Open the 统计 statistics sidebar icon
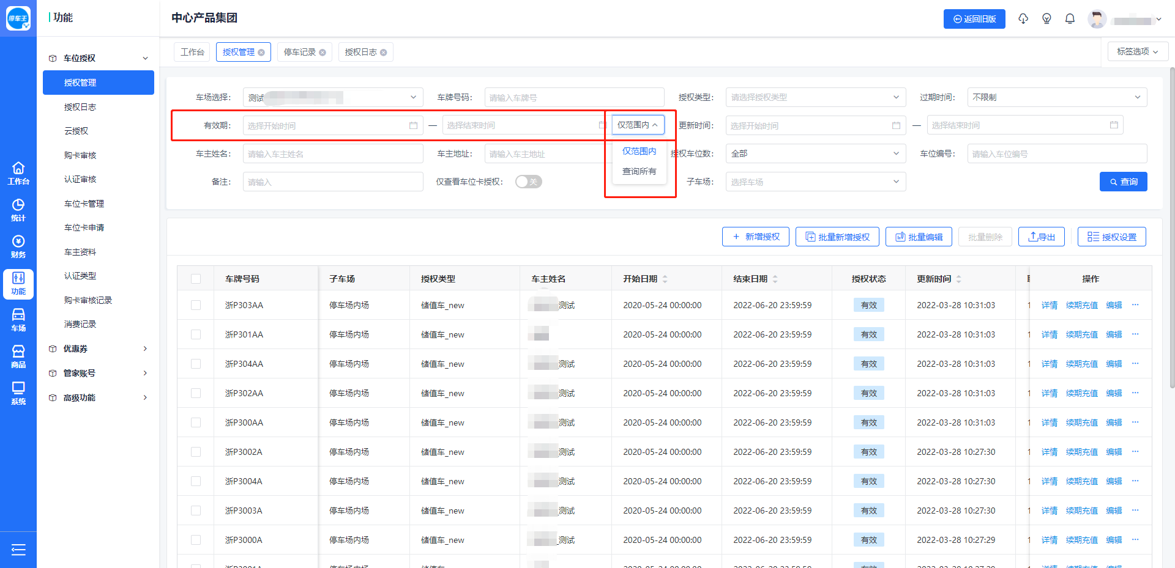The height and width of the screenshot is (568, 1175). [18, 210]
